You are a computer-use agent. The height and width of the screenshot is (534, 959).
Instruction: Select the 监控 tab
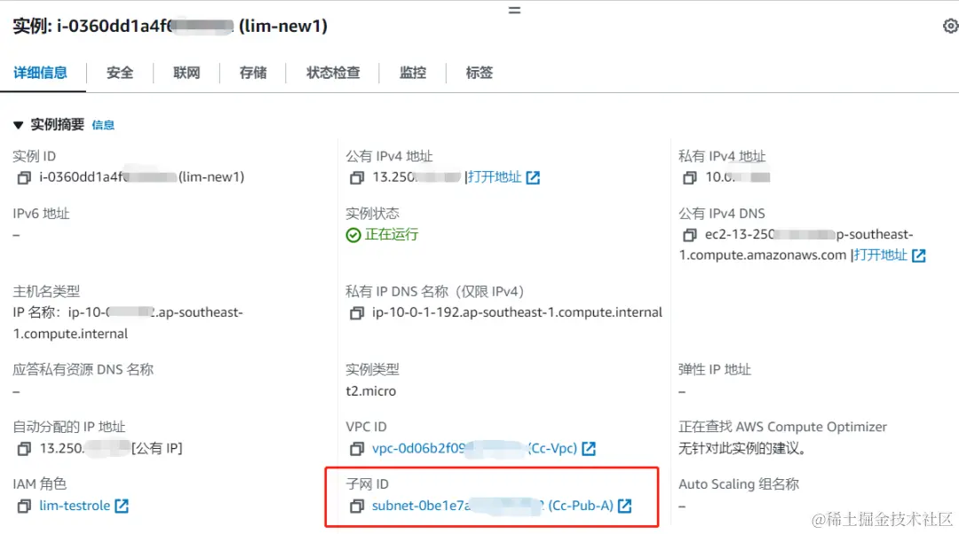pyautogui.click(x=413, y=73)
